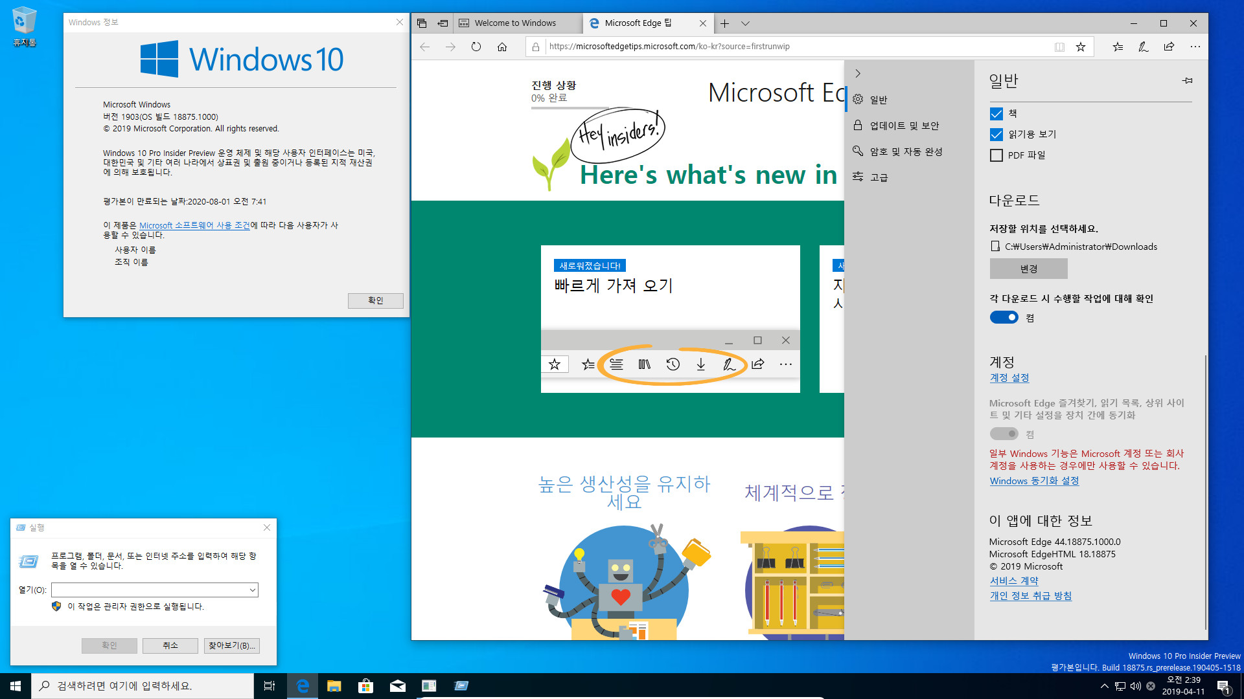The height and width of the screenshot is (699, 1244).
Task: Toggle the download confirmation switch on
Action: [x=1004, y=318]
